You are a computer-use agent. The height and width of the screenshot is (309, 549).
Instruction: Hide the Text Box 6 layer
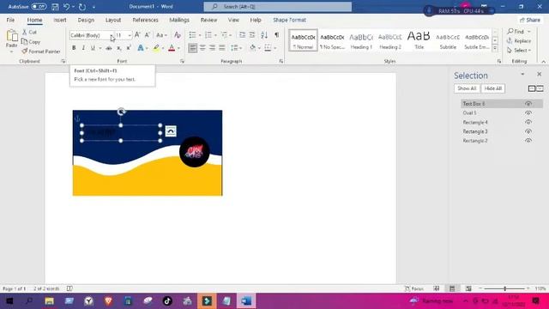coord(528,104)
